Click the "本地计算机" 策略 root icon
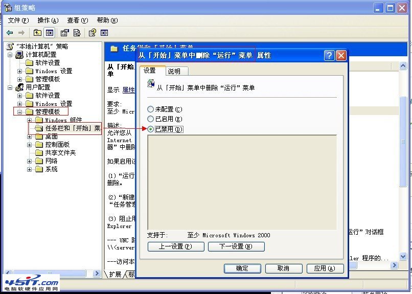Screen dimensions: 412x294 10,47
